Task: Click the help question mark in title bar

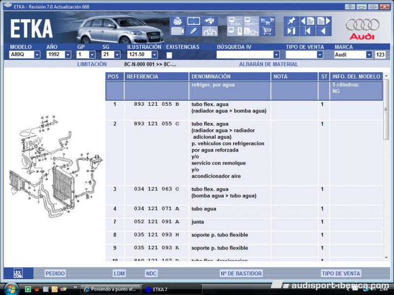Action: point(350,6)
